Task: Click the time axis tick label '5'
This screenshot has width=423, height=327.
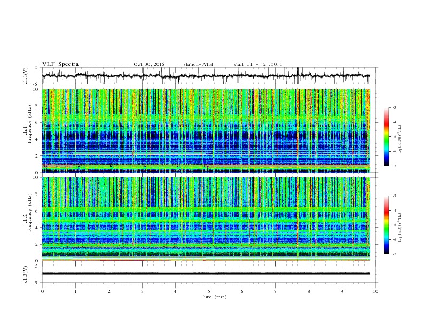Action: pos(209,291)
